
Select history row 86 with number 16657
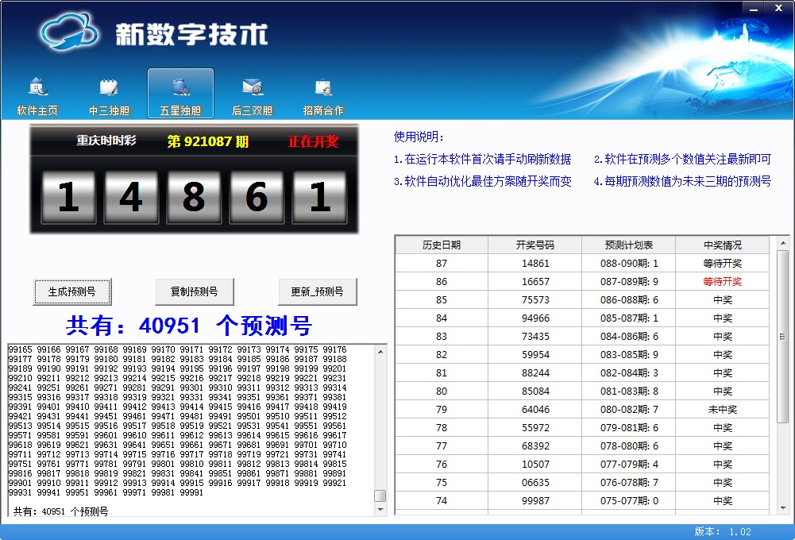tap(581, 281)
